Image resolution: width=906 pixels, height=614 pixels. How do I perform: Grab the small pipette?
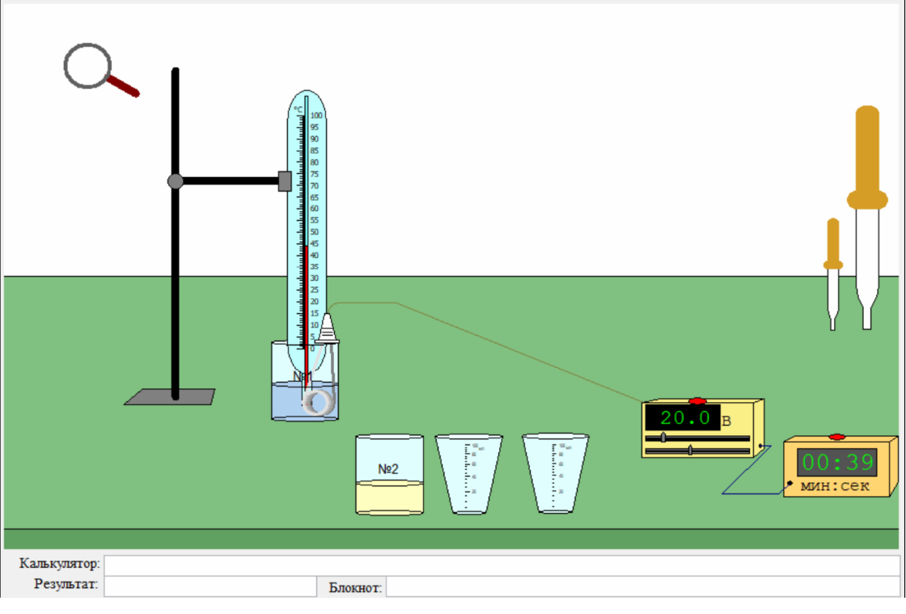pyautogui.click(x=832, y=274)
